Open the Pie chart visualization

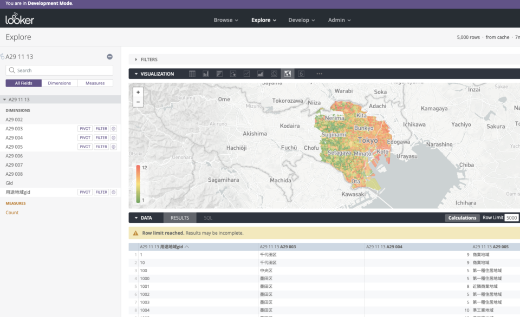click(x=274, y=73)
